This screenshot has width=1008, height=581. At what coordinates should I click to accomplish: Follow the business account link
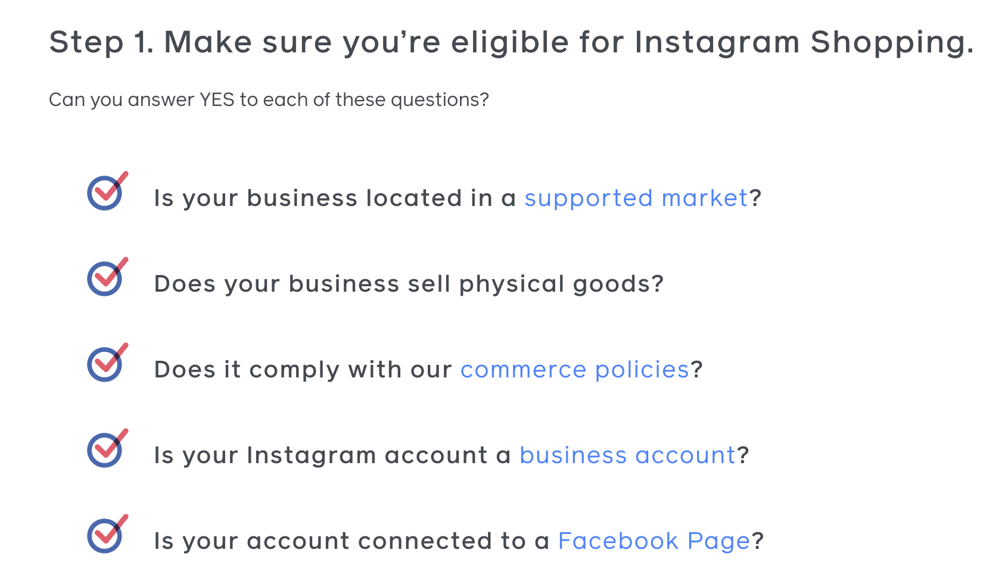point(628,455)
